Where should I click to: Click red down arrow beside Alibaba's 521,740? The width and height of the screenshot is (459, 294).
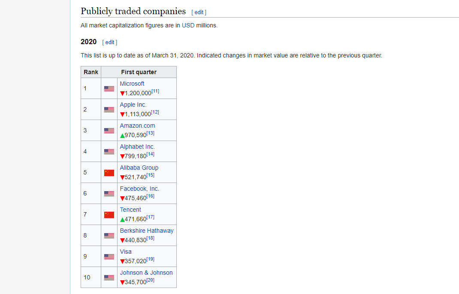(x=122, y=177)
